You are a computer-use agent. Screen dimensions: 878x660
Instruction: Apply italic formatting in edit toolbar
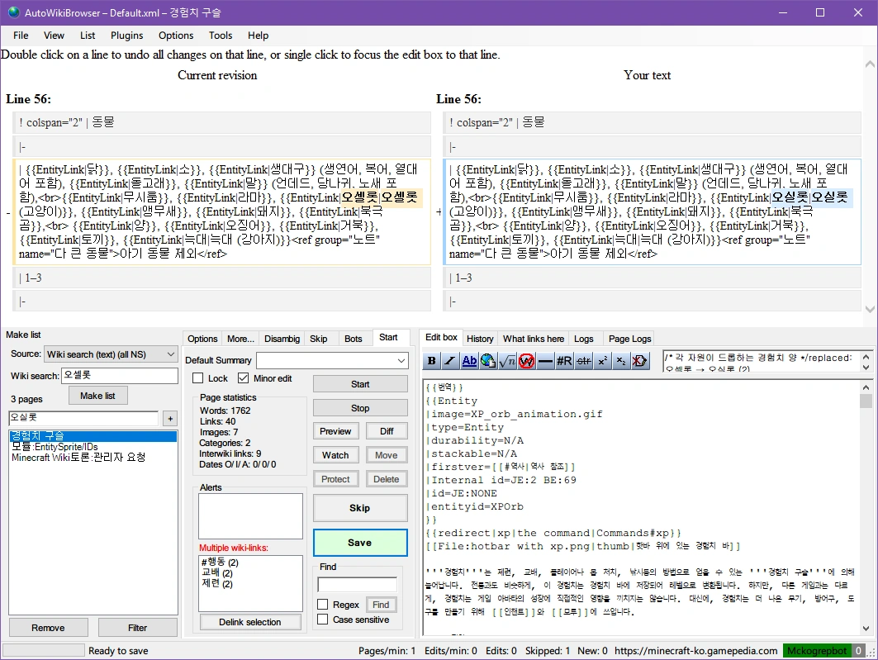click(450, 361)
